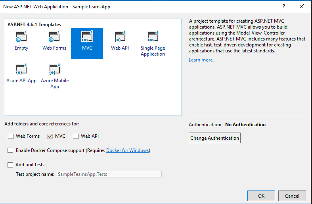Open the dialog help question mark
Image resolution: width=312 pixels, height=204 pixels.
[x=284, y=6]
